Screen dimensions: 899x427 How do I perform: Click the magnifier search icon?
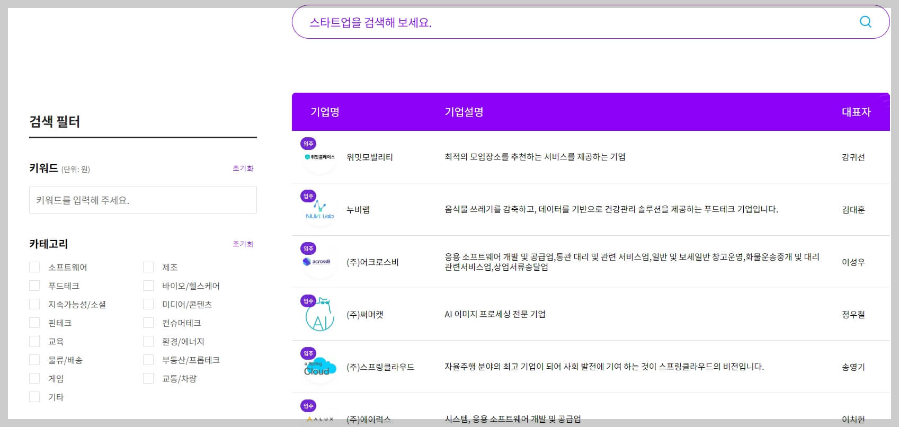point(865,22)
